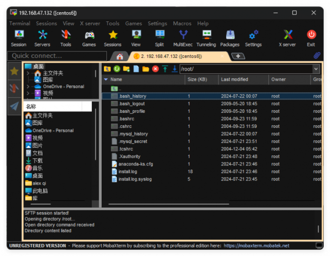The width and height of the screenshot is (330, 256).
Task: Open the paper plane sidebar tab
Action: click(14, 106)
